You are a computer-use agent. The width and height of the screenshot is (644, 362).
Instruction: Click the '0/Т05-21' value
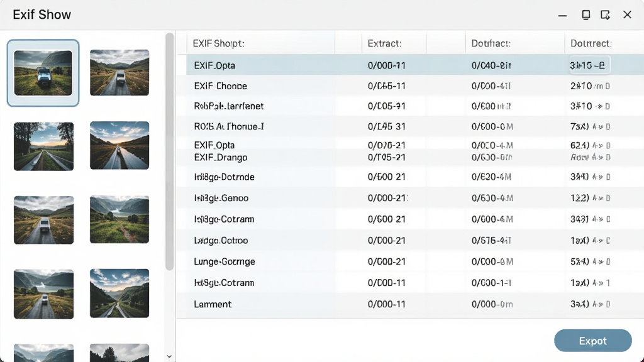tap(387, 157)
